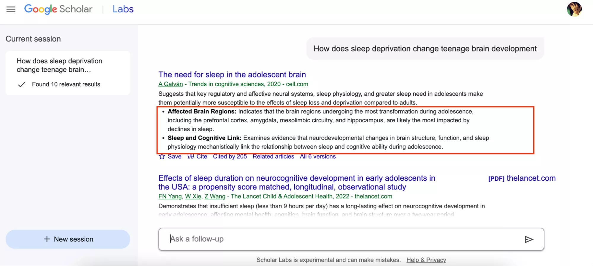Open the Labs link in header

click(x=123, y=9)
